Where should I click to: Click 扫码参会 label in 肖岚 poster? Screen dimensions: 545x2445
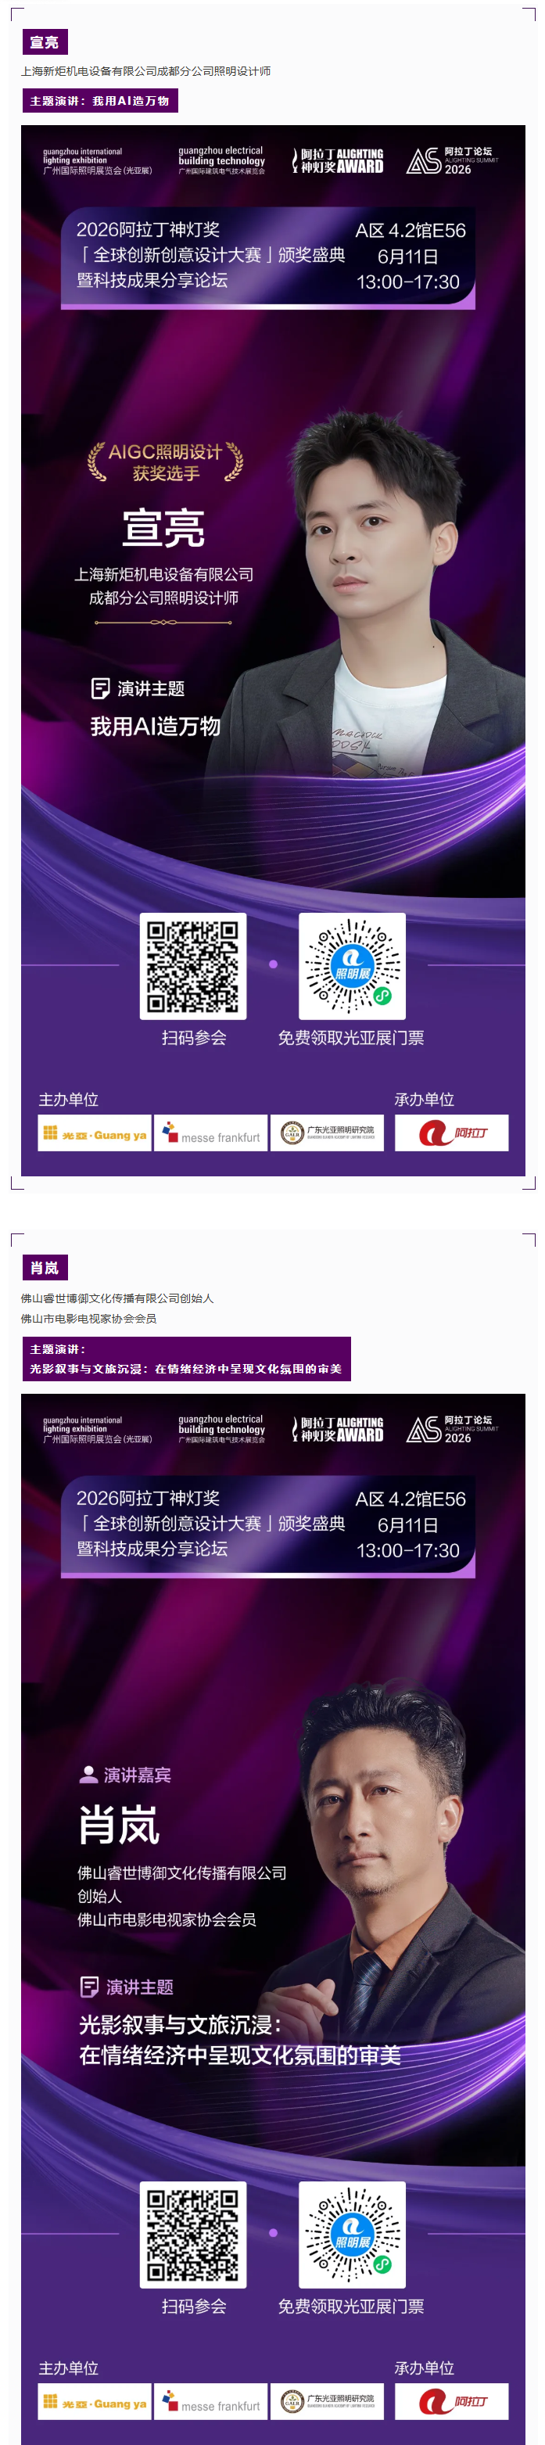click(194, 2306)
